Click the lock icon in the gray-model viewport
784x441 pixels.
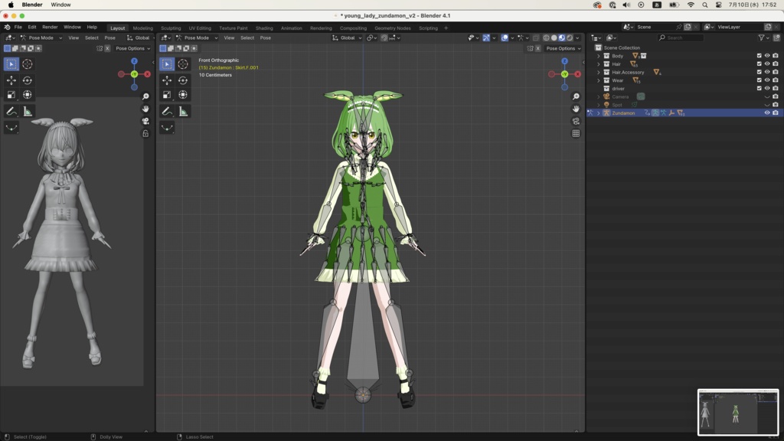click(x=145, y=133)
